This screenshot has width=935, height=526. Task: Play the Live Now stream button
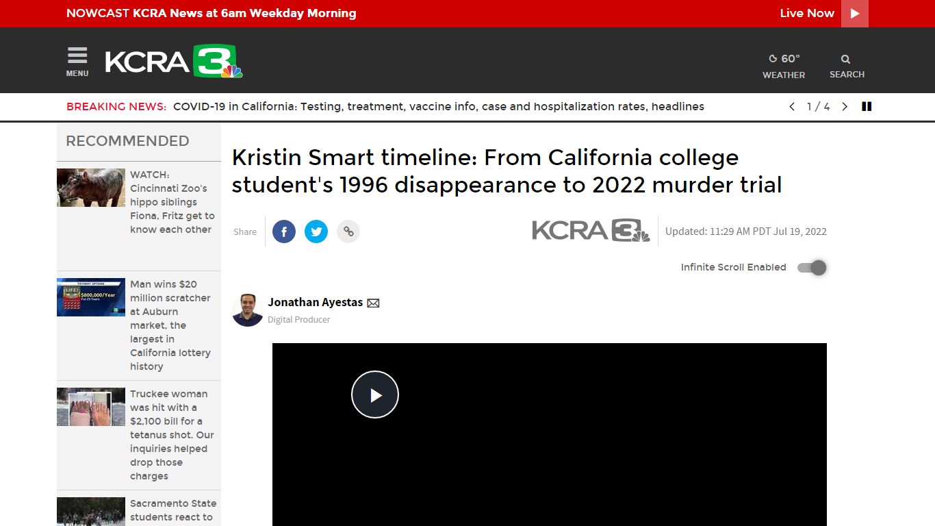pos(855,14)
